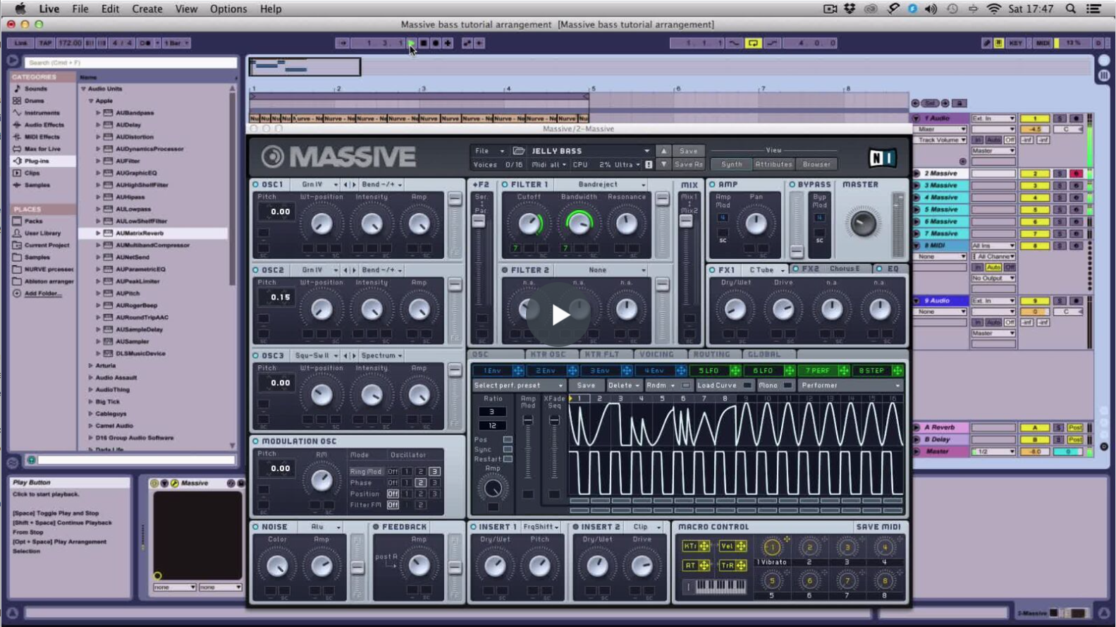This screenshot has width=1116, height=627.
Task: Collapse the Apple folder in the browser tree
Action: pos(91,101)
